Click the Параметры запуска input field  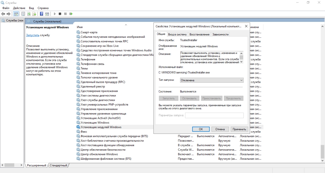pyautogui.click(x=214, y=115)
